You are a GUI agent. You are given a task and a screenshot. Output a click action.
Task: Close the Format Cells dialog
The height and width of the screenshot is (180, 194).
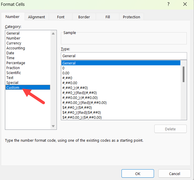tap(185, 4)
